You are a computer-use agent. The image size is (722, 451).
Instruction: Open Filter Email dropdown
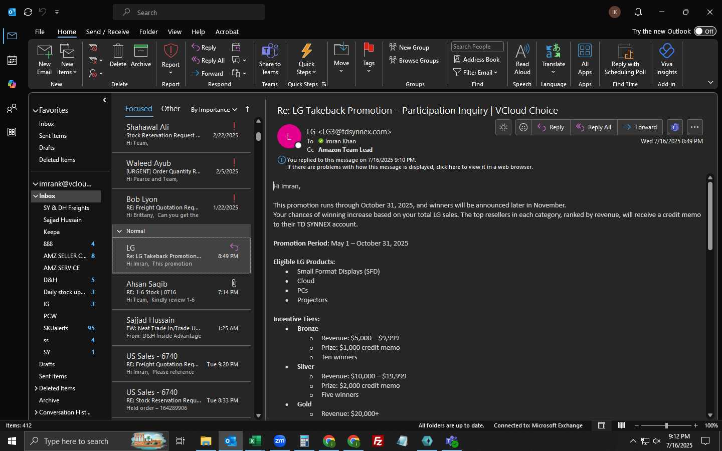(475, 73)
